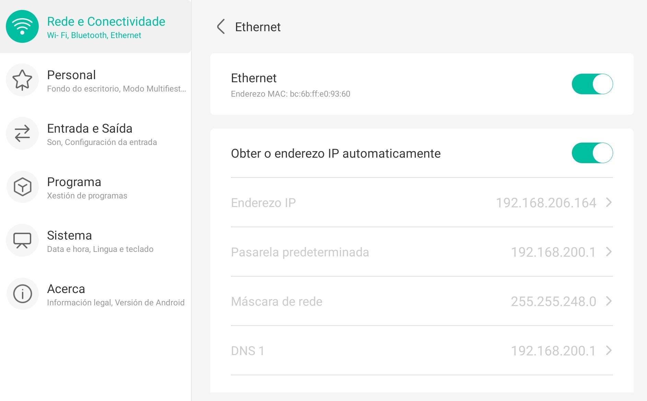The height and width of the screenshot is (401, 647).
Task: Click the info icon next to Acerca
Action: tap(22, 294)
